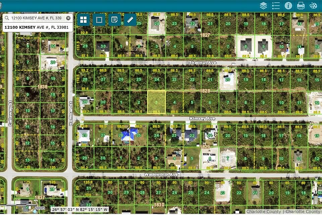Click the Shellnut Ave street label

[203, 63]
